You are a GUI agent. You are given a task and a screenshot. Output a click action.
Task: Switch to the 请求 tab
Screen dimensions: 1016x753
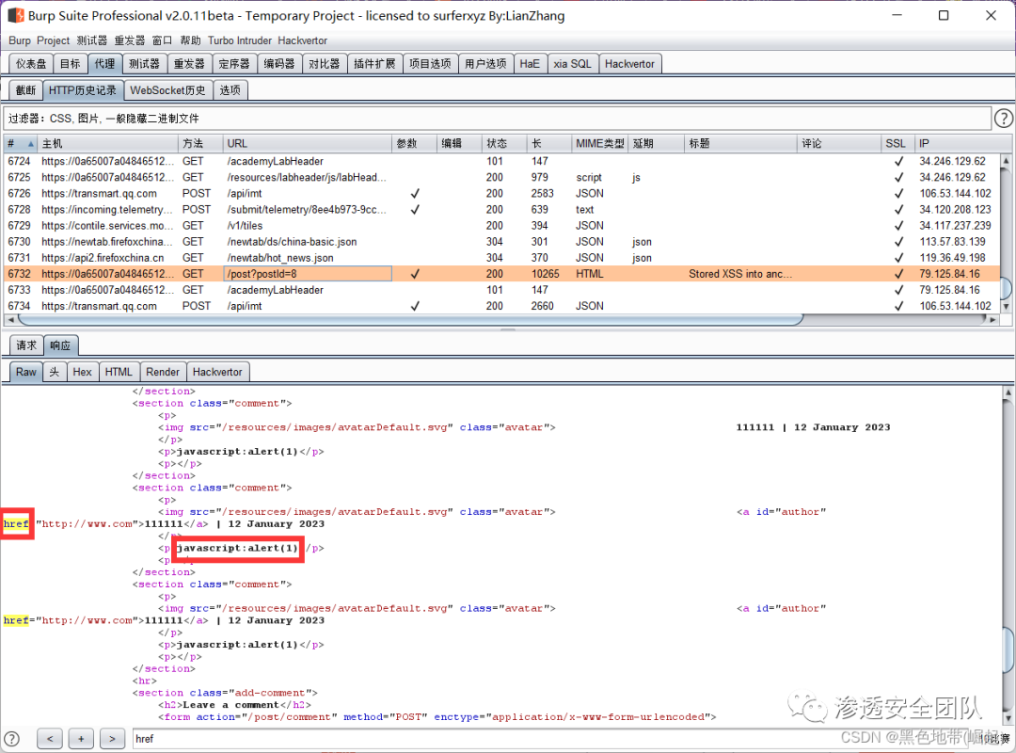(26, 345)
